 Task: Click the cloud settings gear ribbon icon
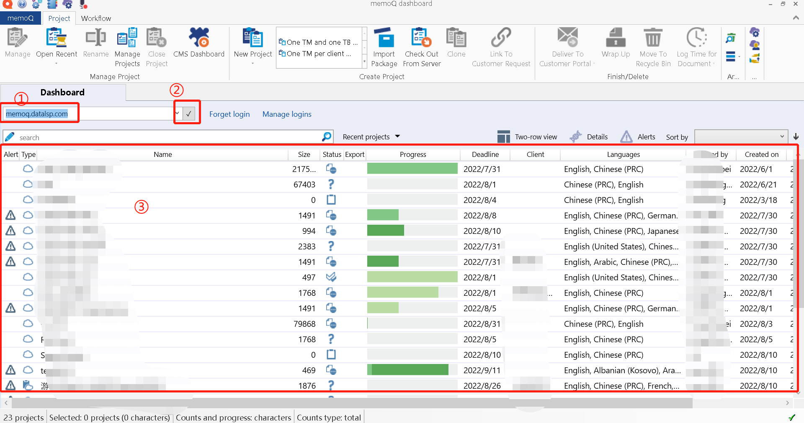(755, 32)
